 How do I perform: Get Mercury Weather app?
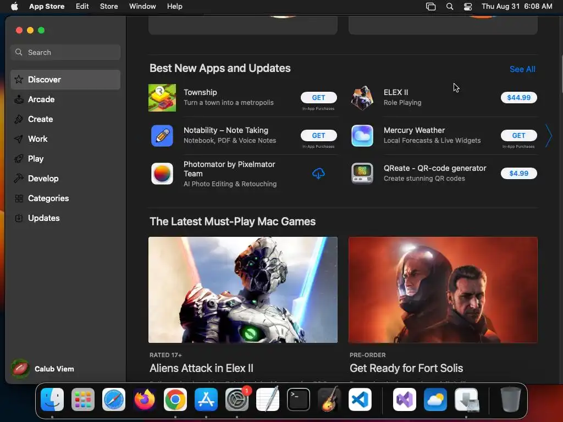pyautogui.click(x=518, y=136)
